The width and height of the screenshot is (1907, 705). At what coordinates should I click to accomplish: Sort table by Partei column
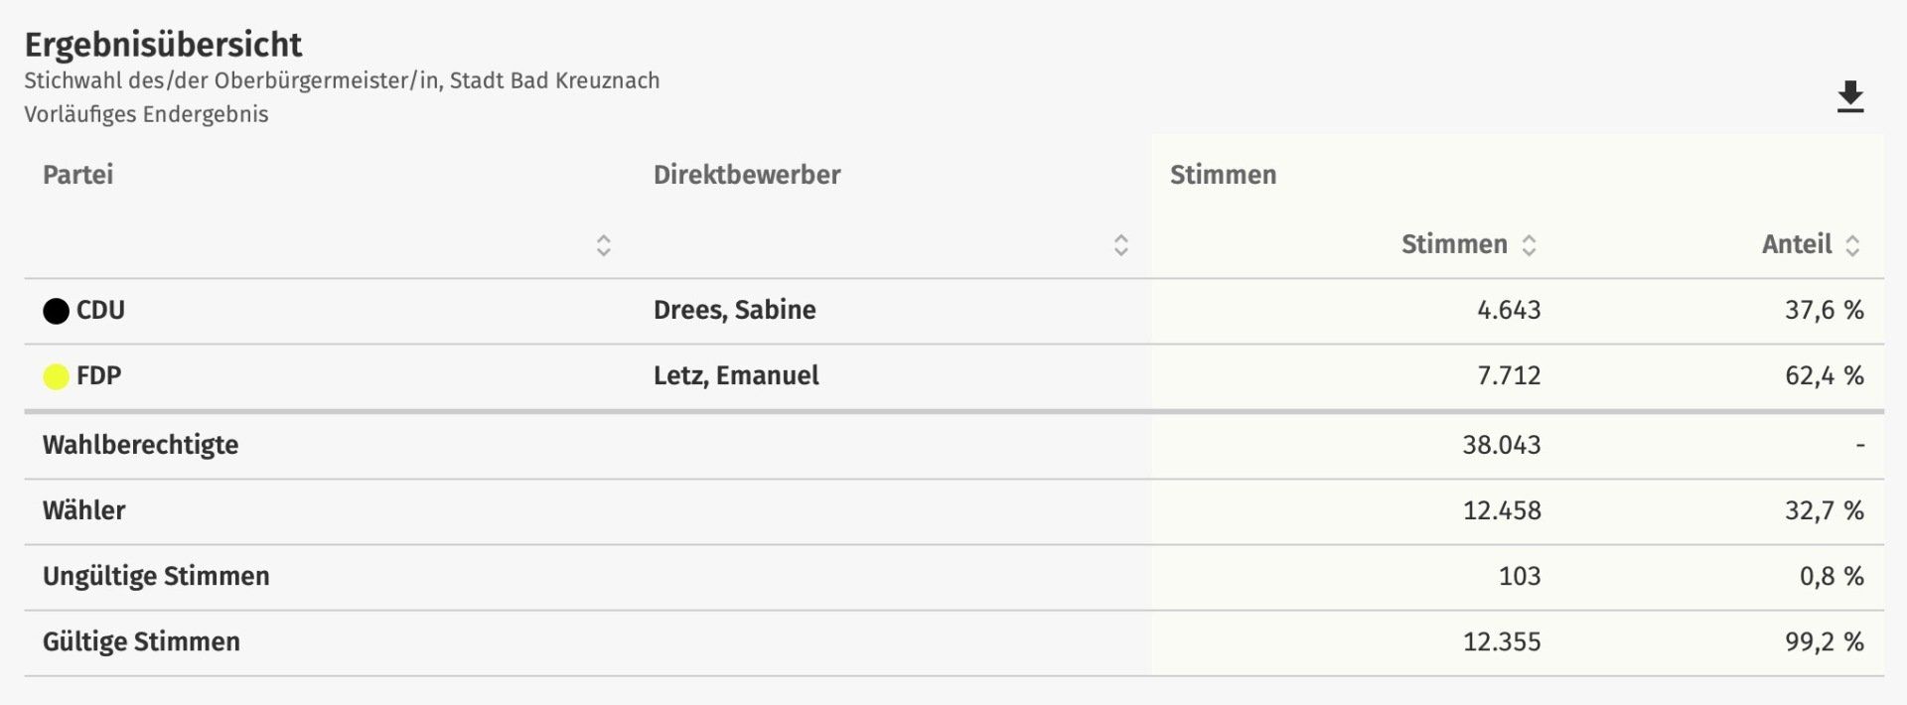(x=603, y=245)
